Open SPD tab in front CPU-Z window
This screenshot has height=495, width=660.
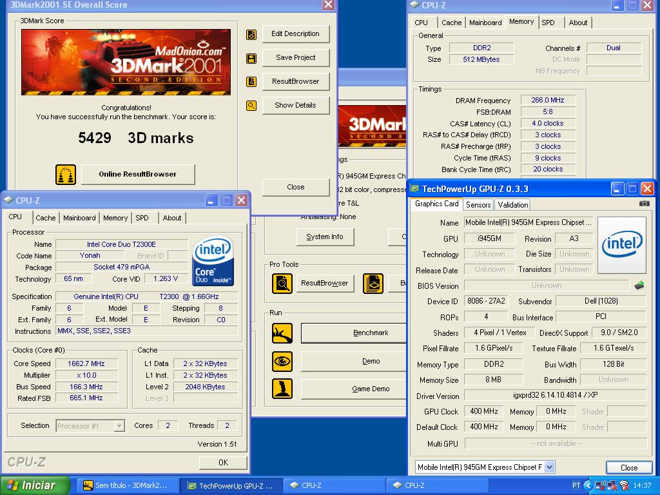[x=142, y=218]
